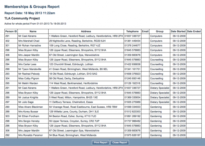Select the Address column header
Viewport: 205px width, 146px height.
[x=86, y=31]
